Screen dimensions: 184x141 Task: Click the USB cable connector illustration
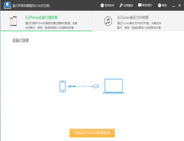pyautogui.click(x=83, y=86)
